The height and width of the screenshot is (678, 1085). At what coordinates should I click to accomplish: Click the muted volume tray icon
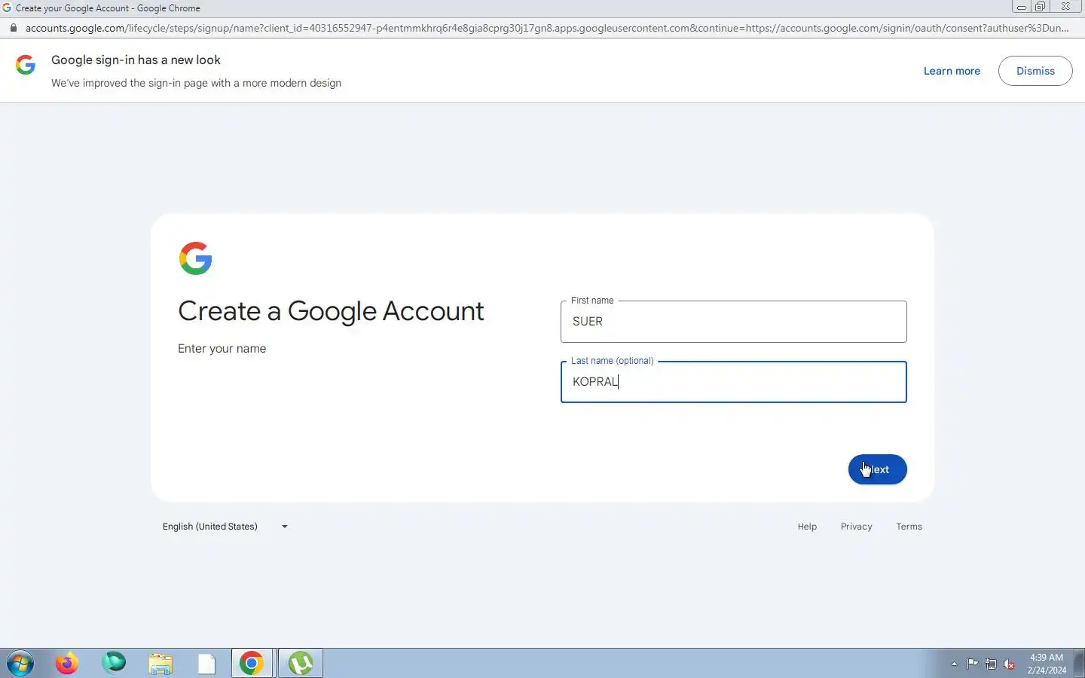pyautogui.click(x=1010, y=664)
